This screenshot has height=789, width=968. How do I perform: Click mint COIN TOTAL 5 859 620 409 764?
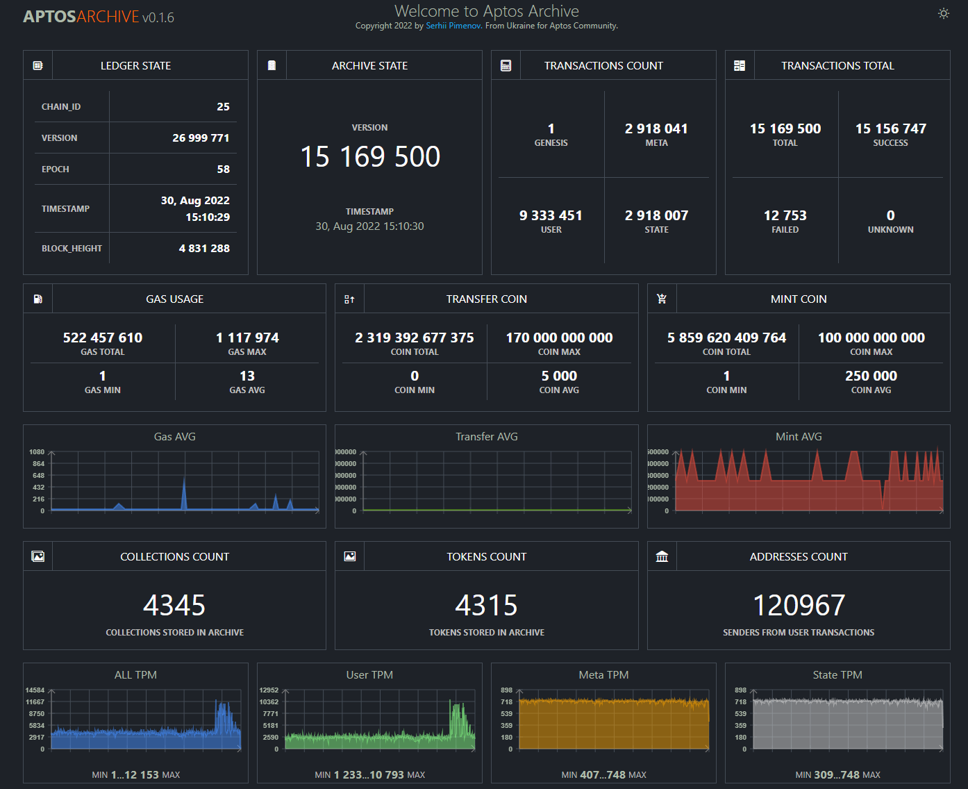click(726, 338)
